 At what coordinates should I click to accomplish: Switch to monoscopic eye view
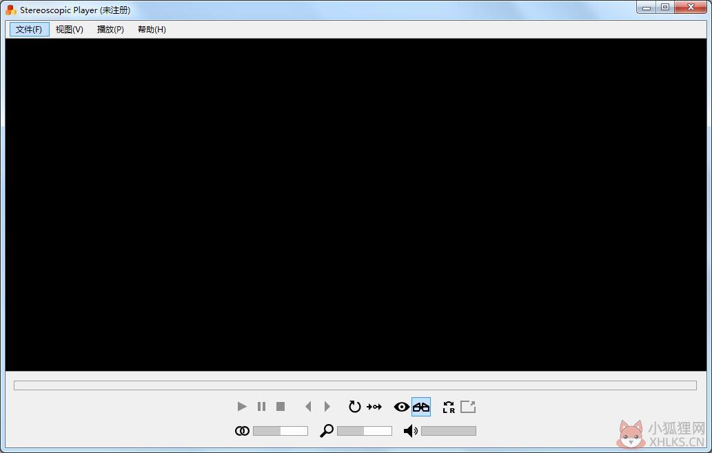click(x=401, y=407)
